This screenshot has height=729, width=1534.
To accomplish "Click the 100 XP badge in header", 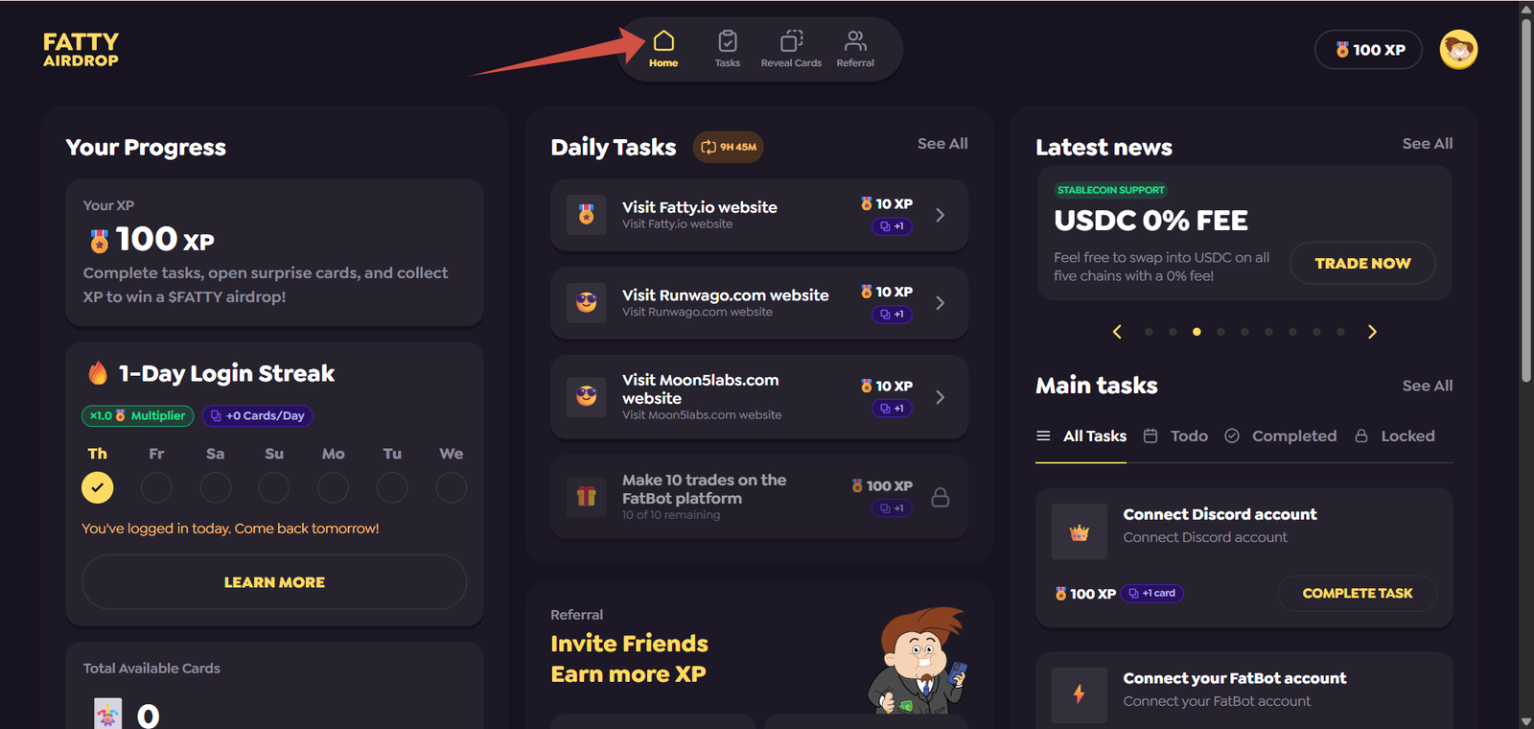I will click(1368, 50).
